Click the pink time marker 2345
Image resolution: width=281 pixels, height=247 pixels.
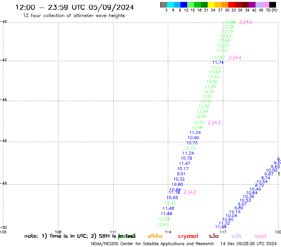246,22
